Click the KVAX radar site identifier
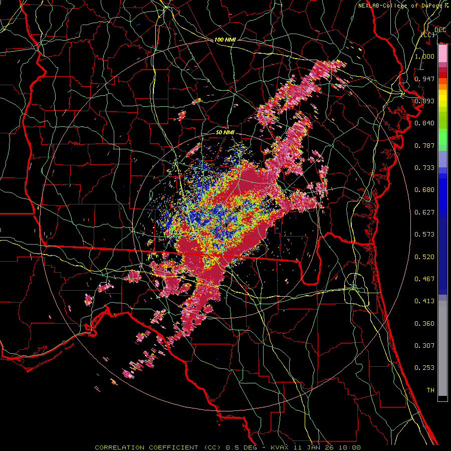451x451 pixels. pyautogui.click(x=280, y=447)
